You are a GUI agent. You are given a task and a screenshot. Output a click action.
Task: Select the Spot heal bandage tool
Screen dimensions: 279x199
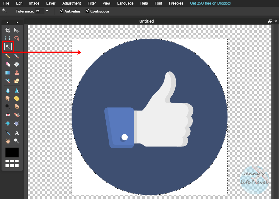click(x=17, y=115)
